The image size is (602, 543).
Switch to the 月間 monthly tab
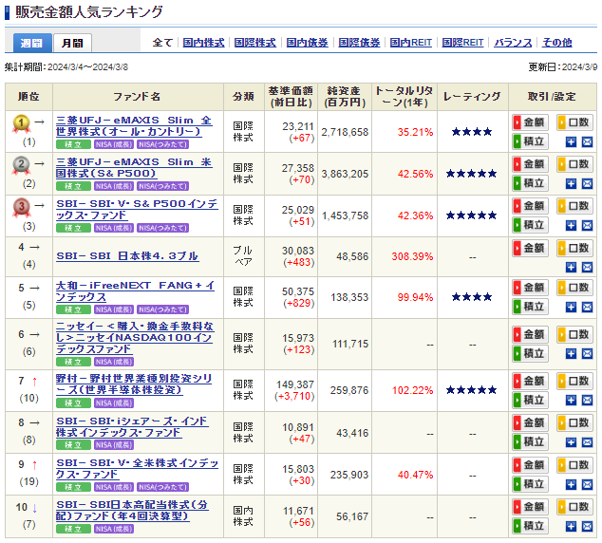tap(72, 43)
